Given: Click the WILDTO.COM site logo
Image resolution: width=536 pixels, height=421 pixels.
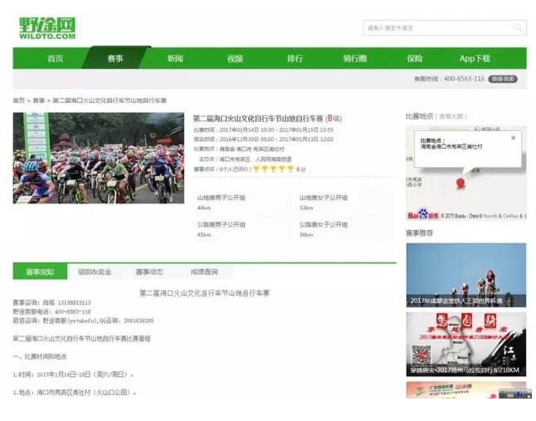Looking at the screenshot, I should [47, 28].
